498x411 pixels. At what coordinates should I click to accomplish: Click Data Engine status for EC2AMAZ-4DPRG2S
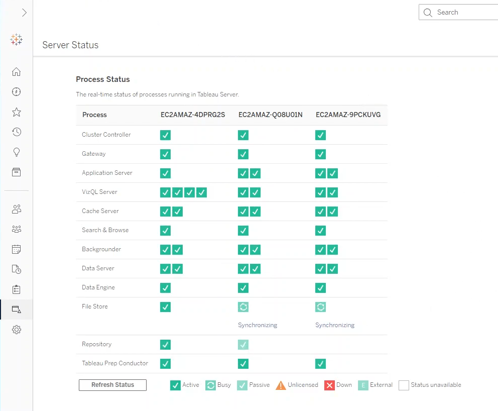[165, 288]
